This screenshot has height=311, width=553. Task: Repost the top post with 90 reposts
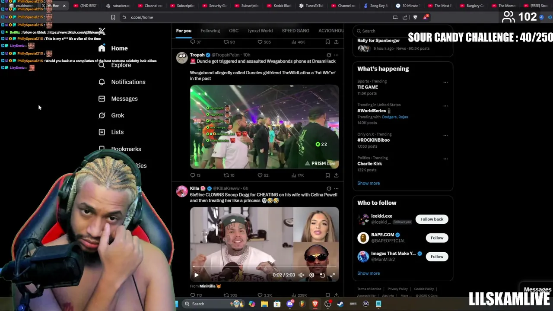tap(229, 42)
